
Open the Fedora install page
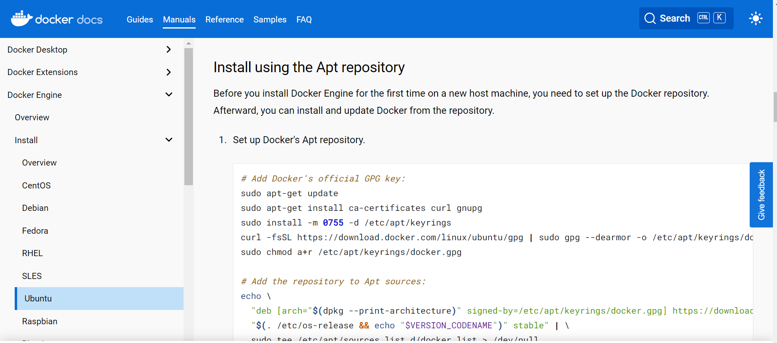(35, 231)
